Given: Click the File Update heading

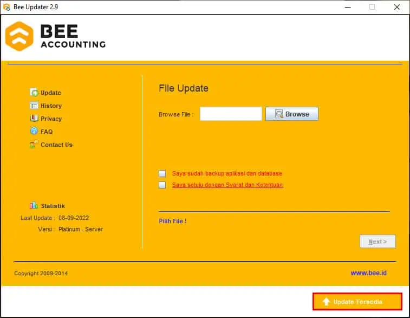Looking at the screenshot, I should [184, 88].
